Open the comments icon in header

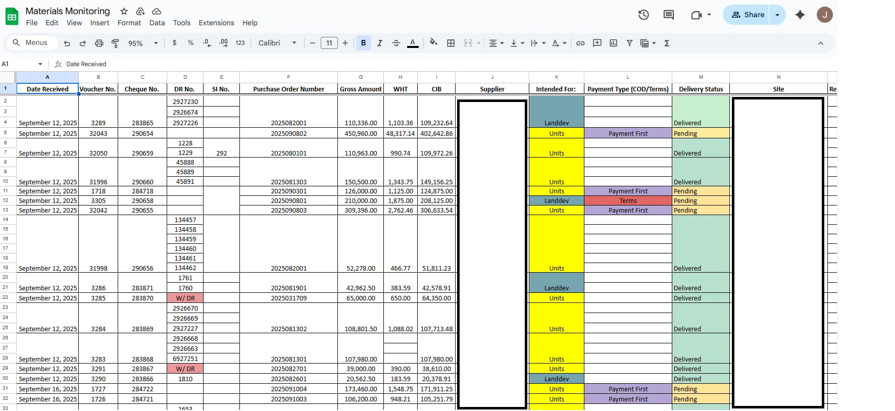click(668, 15)
